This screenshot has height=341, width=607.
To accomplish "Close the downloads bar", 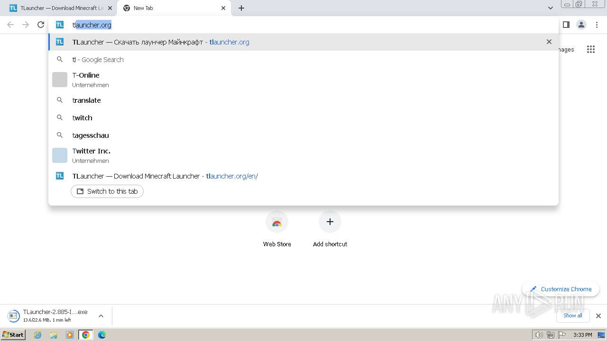I will [598, 316].
